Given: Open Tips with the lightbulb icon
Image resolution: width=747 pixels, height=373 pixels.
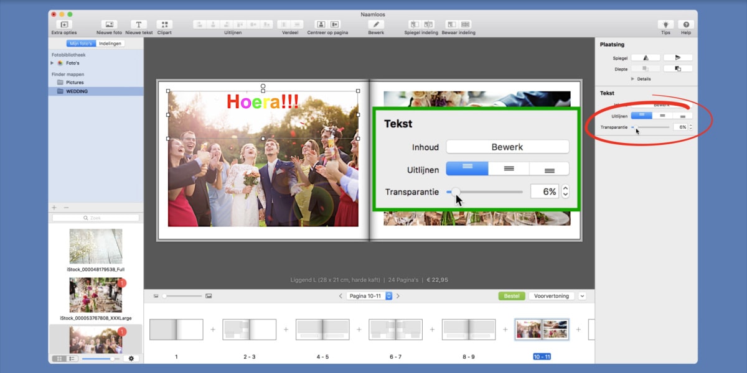Looking at the screenshot, I should [x=666, y=24].
